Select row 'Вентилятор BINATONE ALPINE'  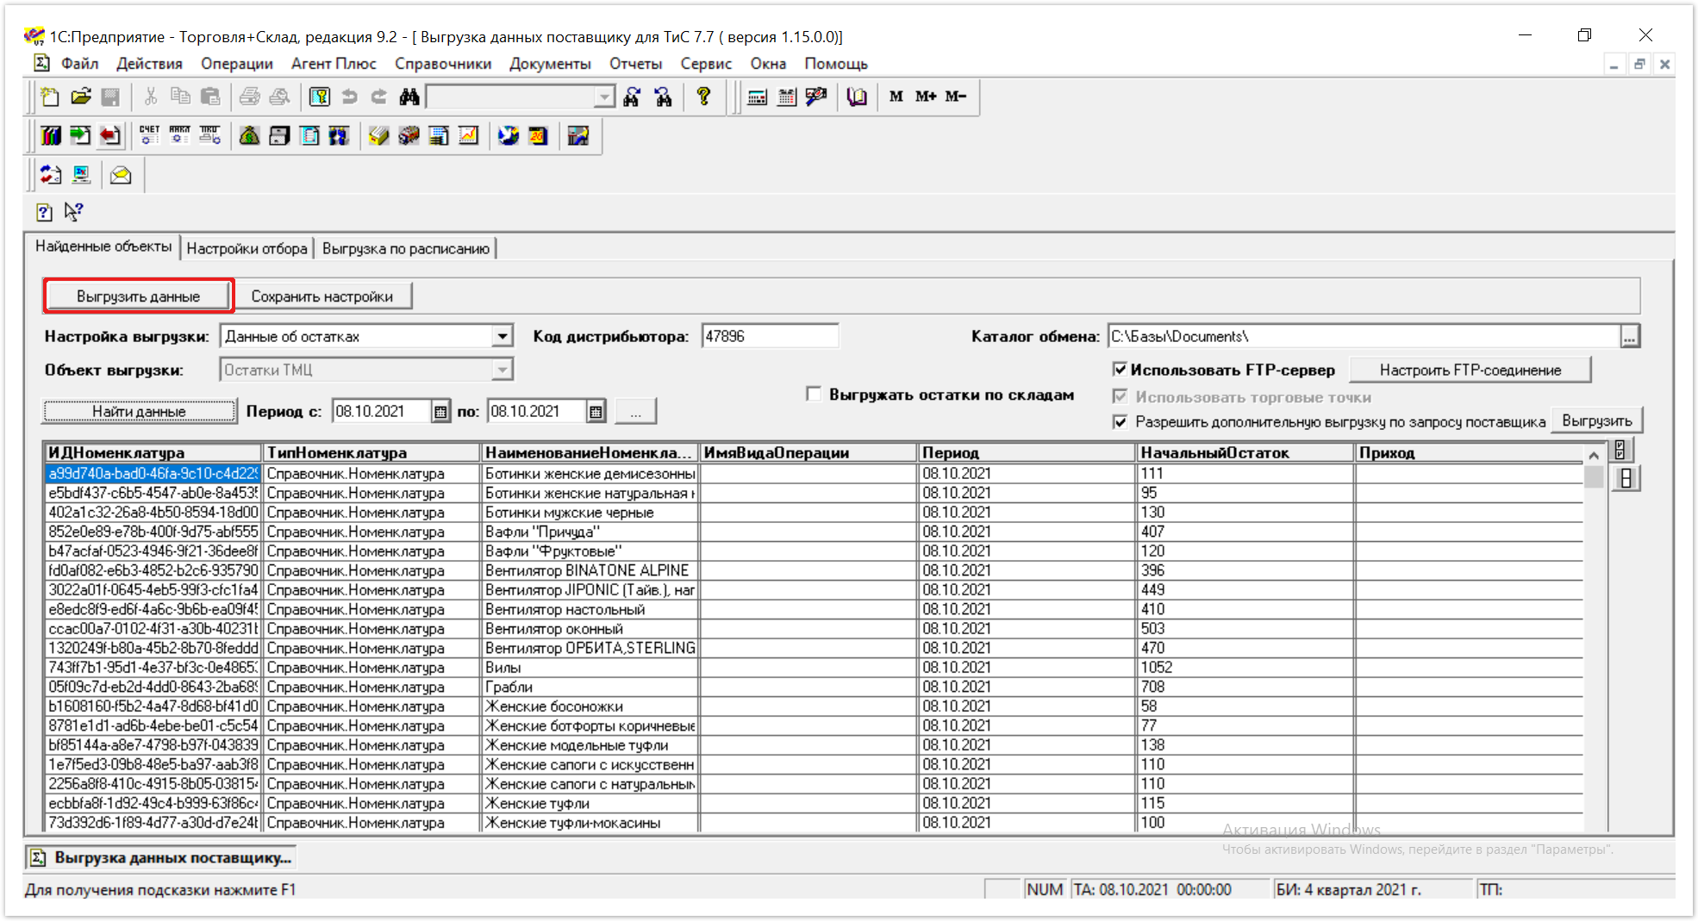(x=814, y=570)
